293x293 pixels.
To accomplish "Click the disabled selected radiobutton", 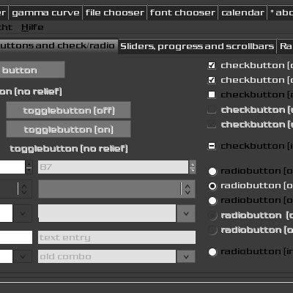I will [212, 230].
